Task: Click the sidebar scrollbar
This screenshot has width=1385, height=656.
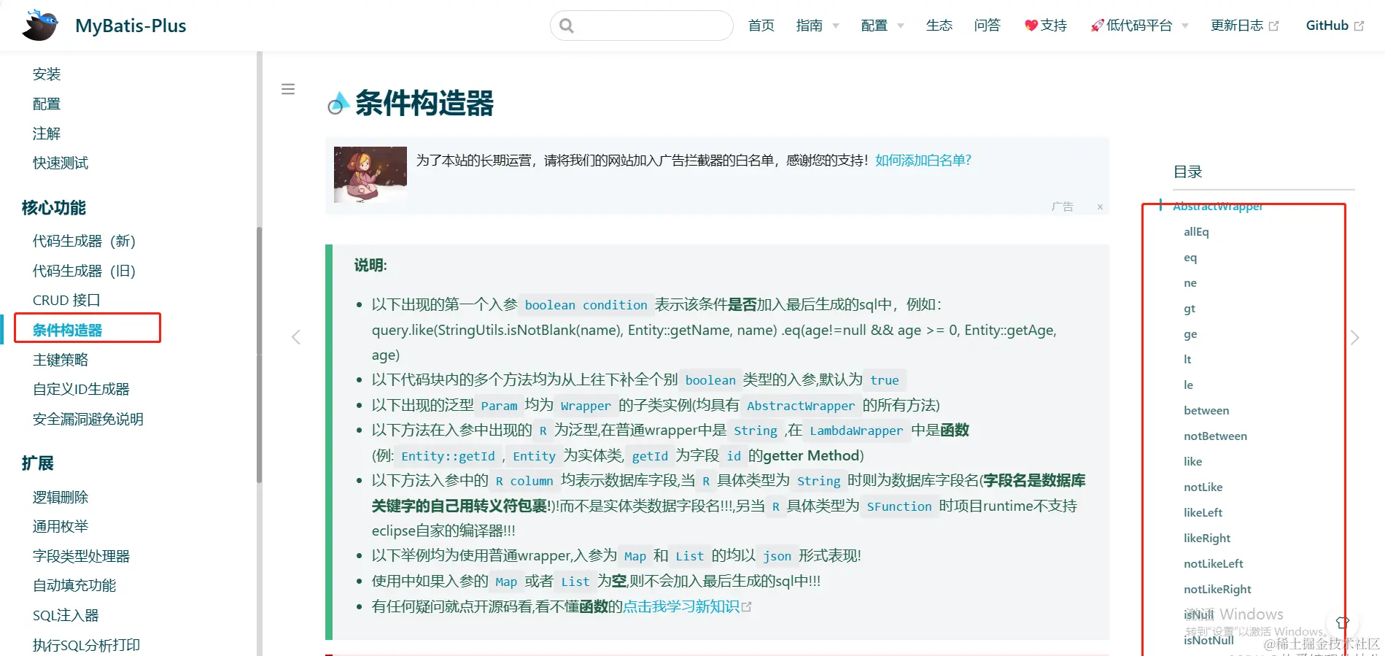Action: (259, 355)
